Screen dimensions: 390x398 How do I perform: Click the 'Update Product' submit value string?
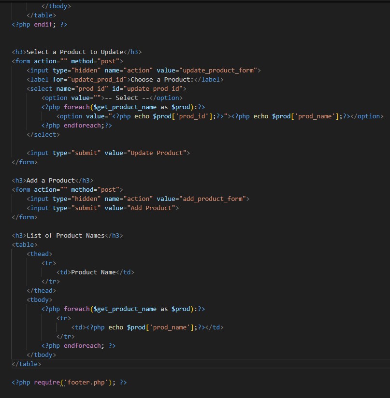coord(157,153)
